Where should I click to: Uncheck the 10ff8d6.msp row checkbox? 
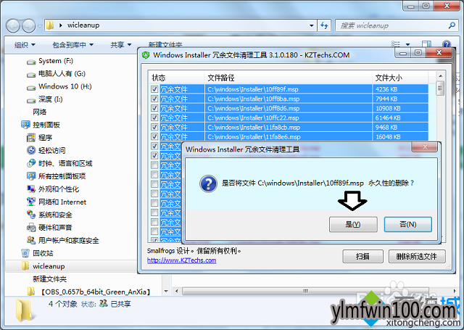[x=154, y=108]
